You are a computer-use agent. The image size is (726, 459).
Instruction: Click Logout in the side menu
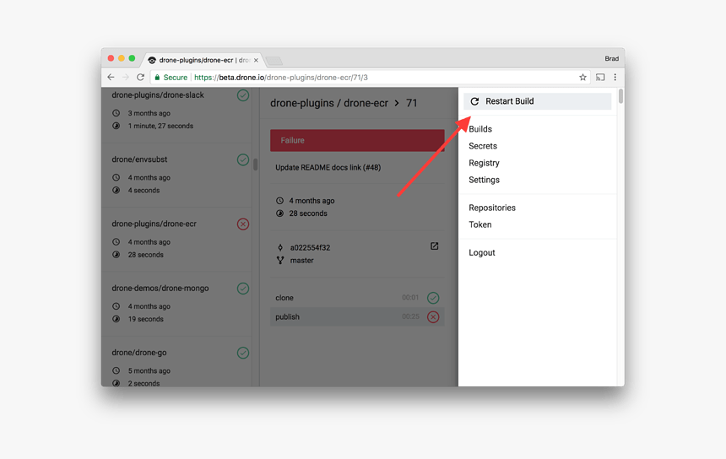point(481,252)
